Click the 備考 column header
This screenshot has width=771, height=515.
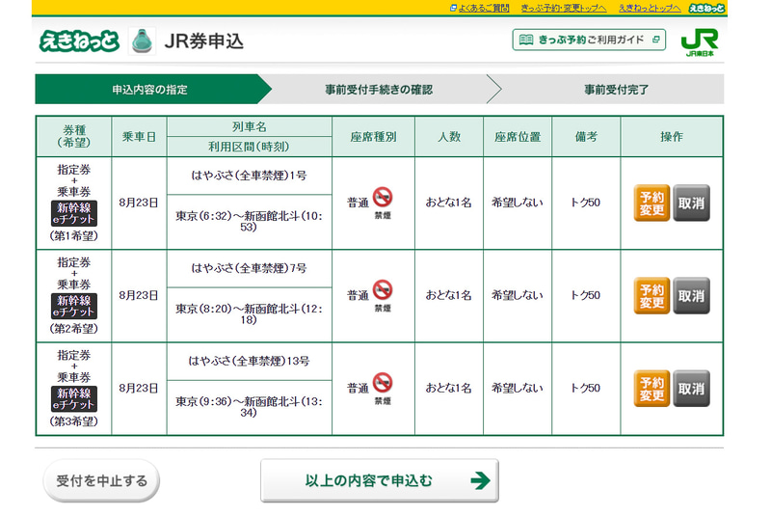[x=586, y=137]
